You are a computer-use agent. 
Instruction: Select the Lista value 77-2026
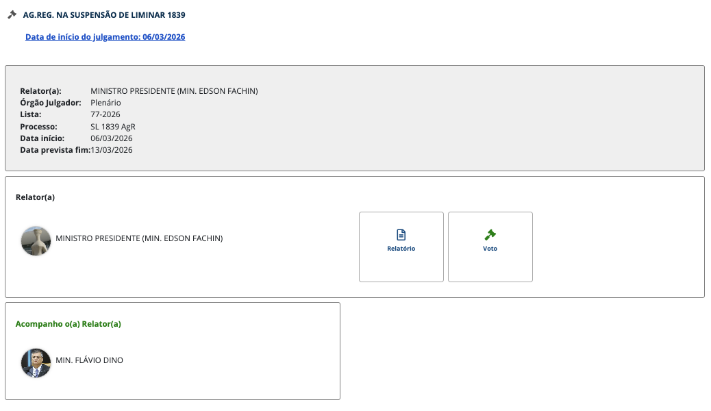[x=105, y=114]
